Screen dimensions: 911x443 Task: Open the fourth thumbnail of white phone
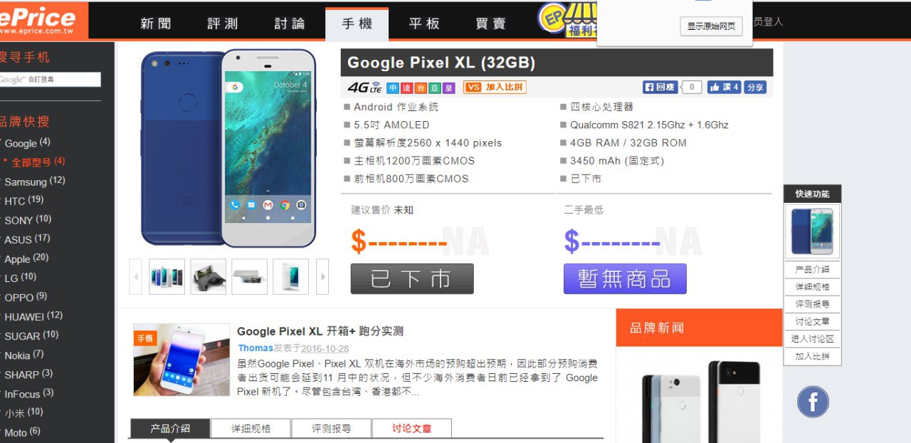290,276
